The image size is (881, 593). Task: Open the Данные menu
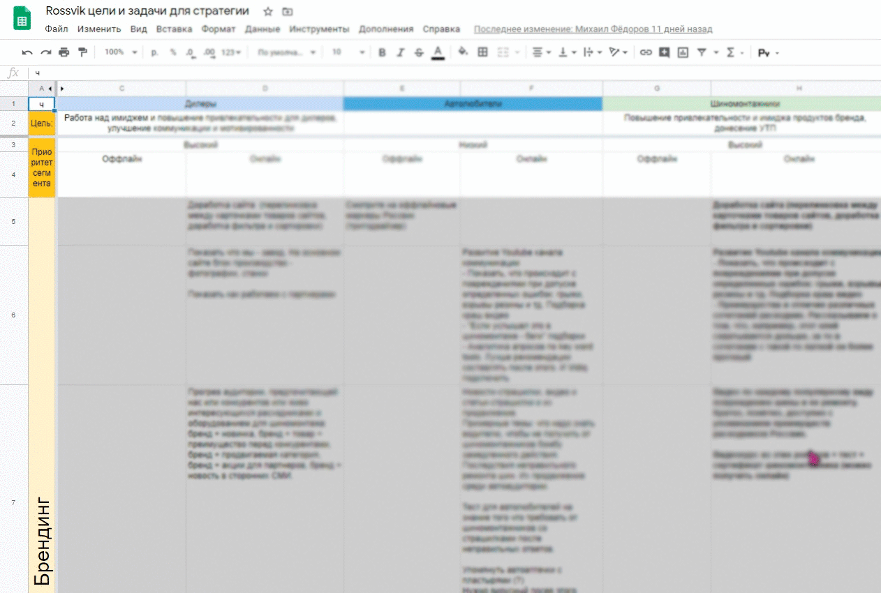(262, 29)
